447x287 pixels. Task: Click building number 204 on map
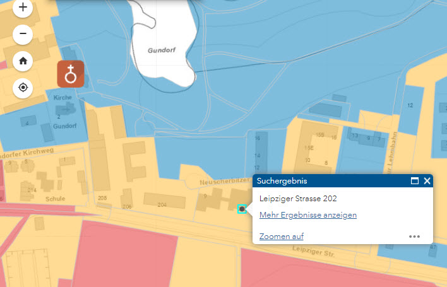pos(162,204)
